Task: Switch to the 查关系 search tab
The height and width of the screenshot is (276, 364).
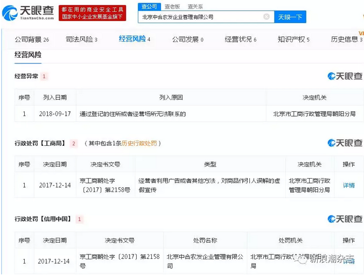Action: tap(195, 6)
